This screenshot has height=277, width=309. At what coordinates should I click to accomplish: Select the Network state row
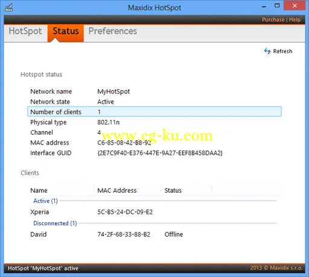(x=154, y=102)
